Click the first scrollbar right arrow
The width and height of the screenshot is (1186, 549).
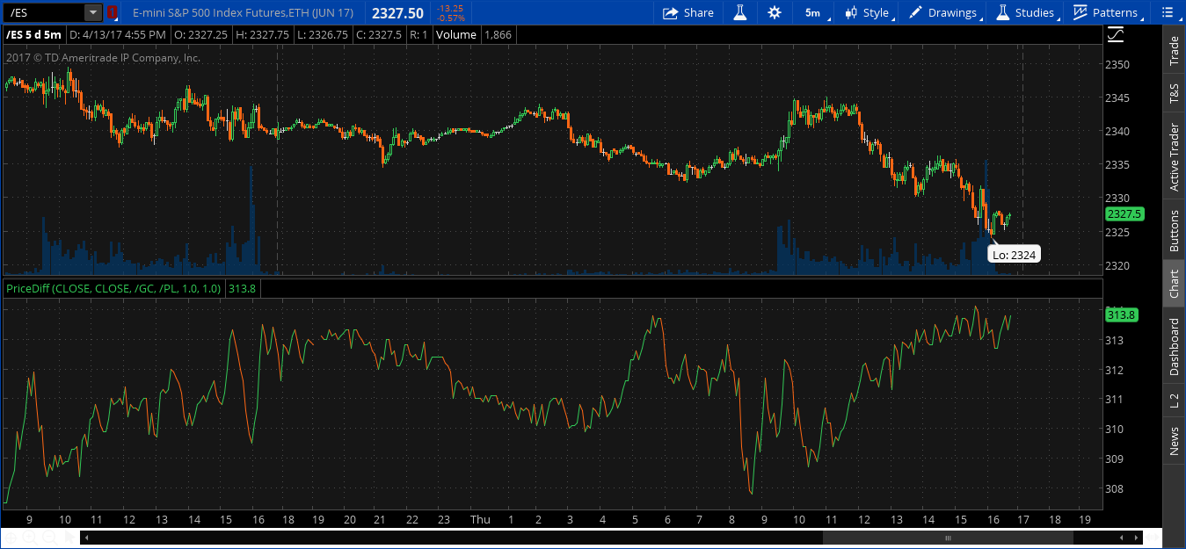point(1136,538)
